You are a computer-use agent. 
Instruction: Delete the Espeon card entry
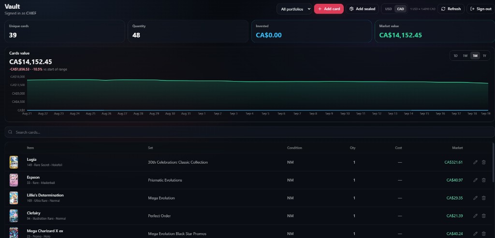[x=483, y=180]
